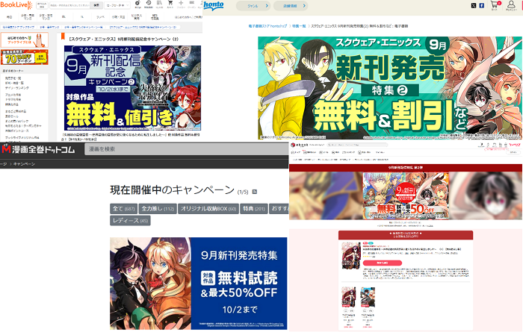Open the first small manga cover in ebookjapan list
Viewport: 523px width, 332px height.
coord(349,298)
